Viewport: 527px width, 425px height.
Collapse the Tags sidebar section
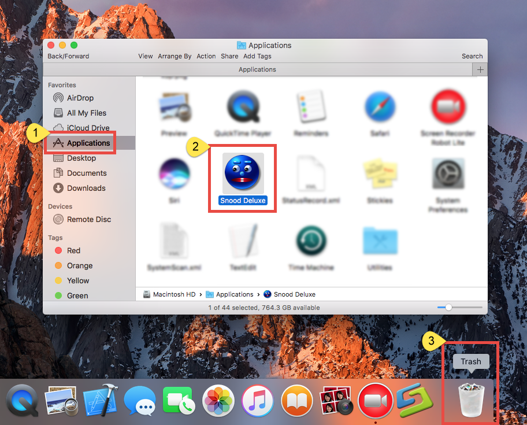[x=55, y=238]
